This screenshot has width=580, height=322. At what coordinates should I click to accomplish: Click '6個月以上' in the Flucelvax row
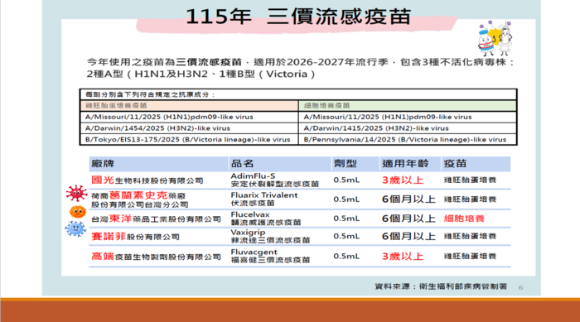[408, 219]
